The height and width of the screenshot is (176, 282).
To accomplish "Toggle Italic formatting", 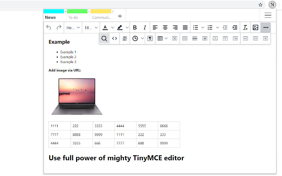I will click(145, 27).
